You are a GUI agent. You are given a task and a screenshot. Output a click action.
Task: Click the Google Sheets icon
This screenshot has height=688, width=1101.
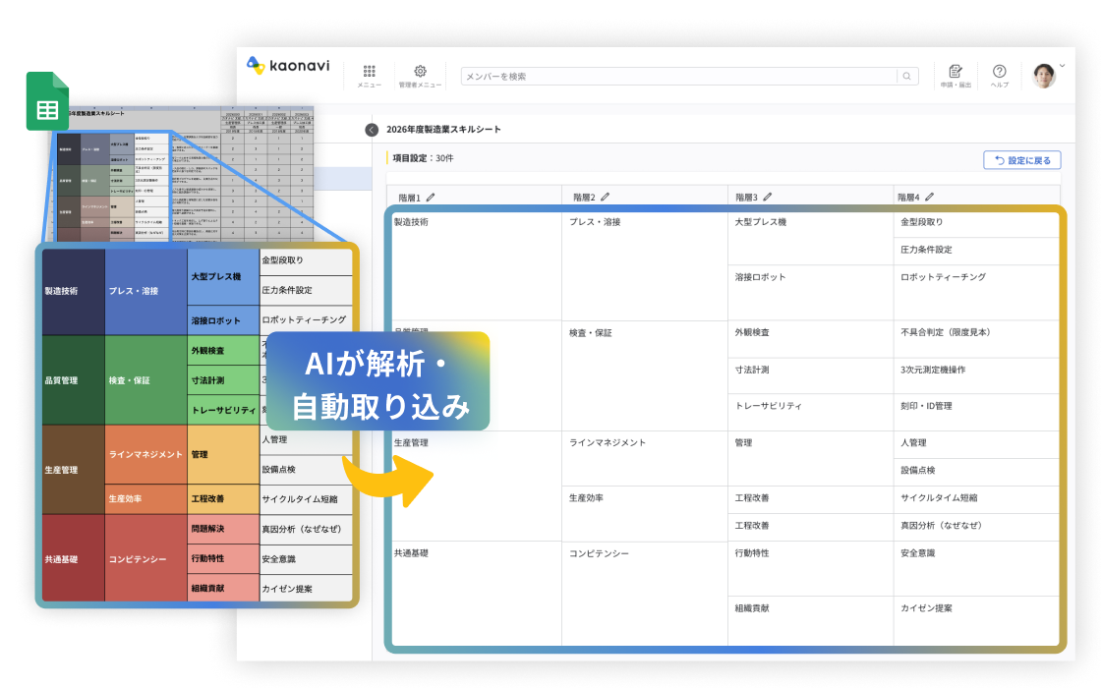point(46,102)
